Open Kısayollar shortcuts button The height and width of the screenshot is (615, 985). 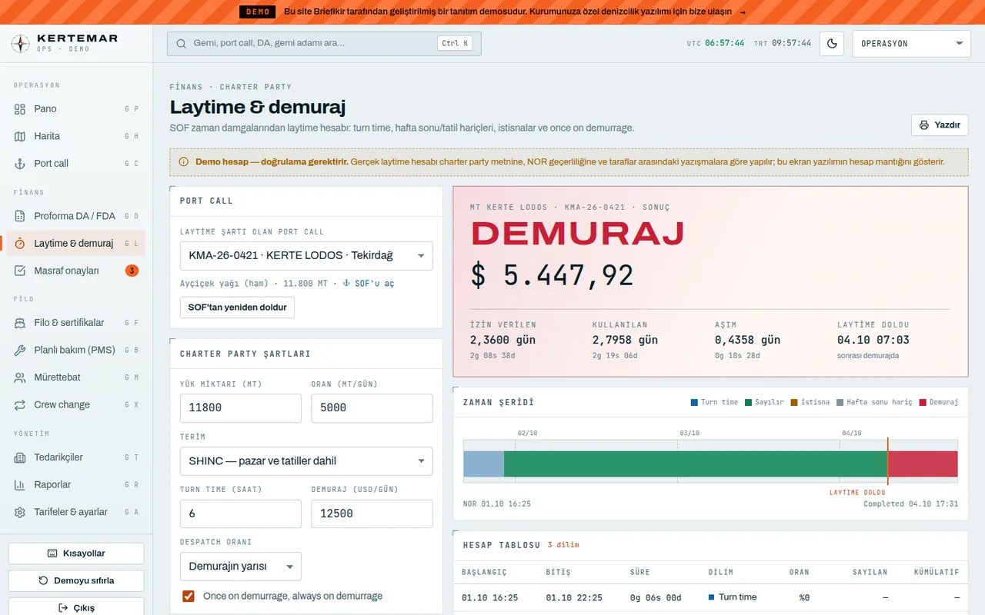76,553
